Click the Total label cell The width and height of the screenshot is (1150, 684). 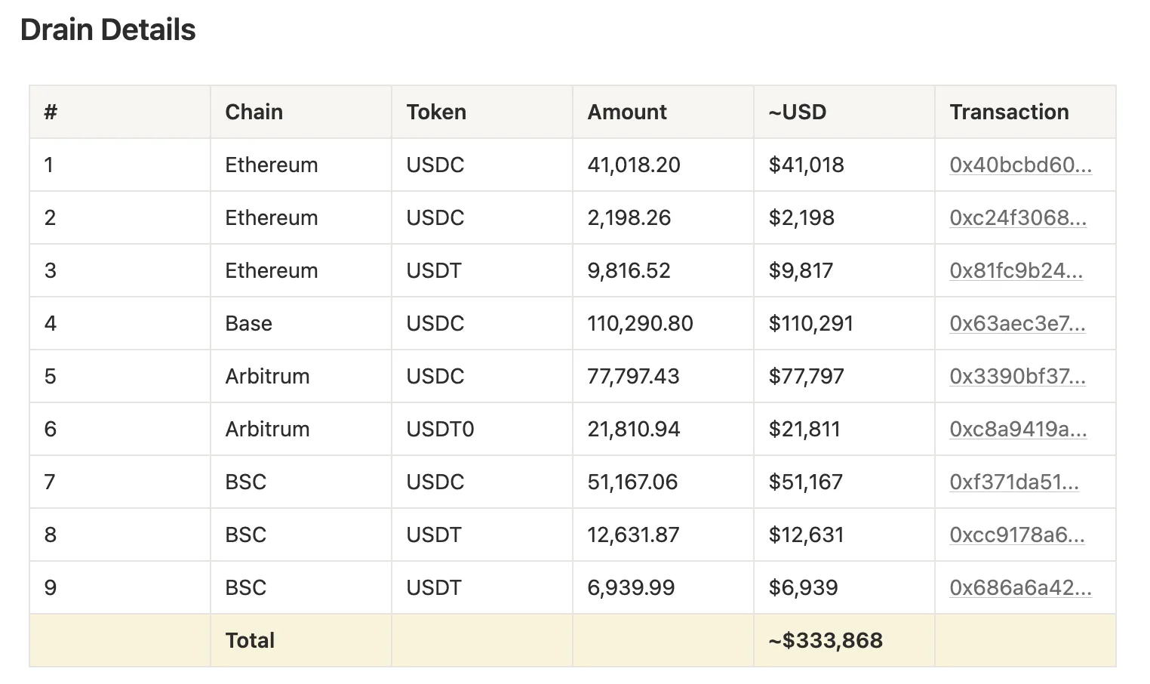point(250,640)
